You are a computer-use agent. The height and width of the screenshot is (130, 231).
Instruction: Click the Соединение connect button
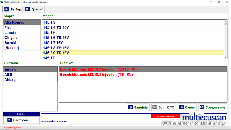213,107
